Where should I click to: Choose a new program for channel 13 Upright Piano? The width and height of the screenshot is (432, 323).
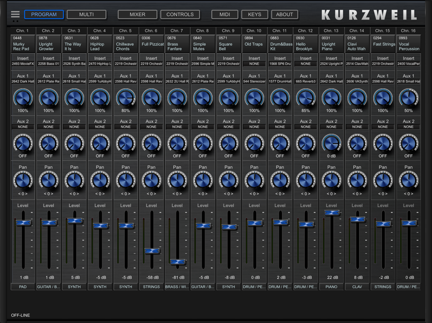pyautogui.click(x=332, y=42)
